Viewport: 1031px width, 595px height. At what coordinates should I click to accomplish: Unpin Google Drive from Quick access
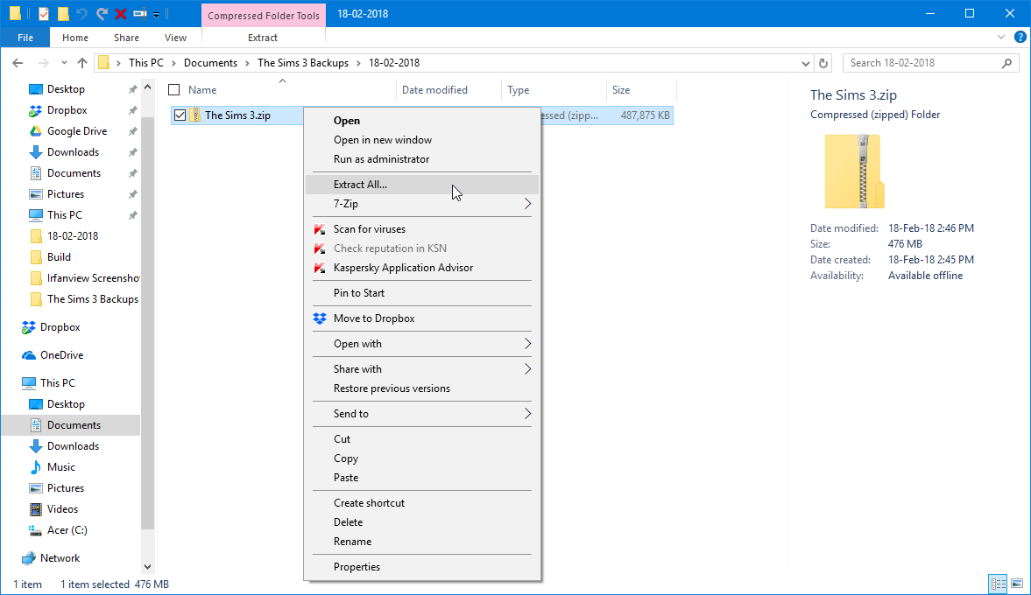pyautogui.click(x=132, y=131)
